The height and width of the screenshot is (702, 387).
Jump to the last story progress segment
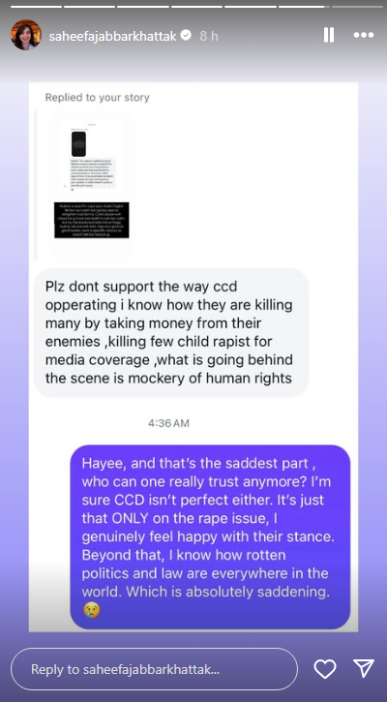(357, 7)
